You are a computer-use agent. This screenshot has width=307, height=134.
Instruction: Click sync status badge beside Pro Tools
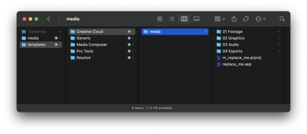click(129, 51)
